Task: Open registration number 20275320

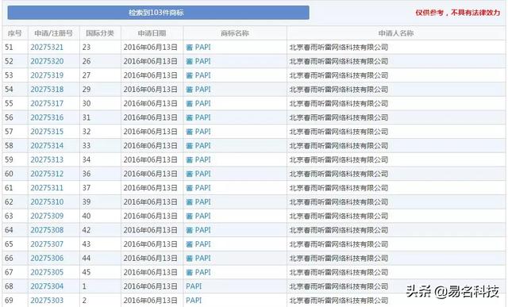Action: tap(47, 61)
